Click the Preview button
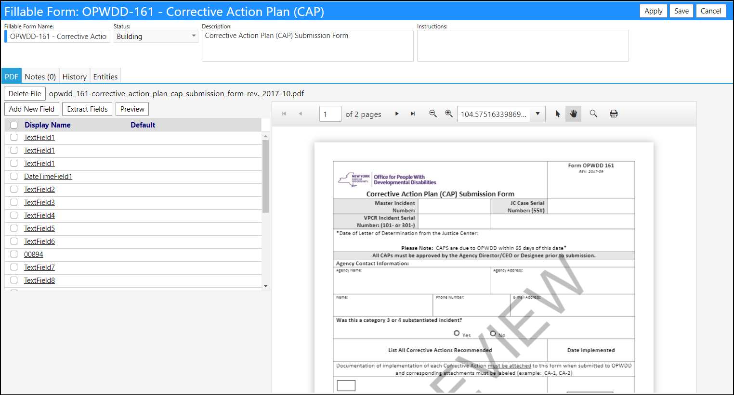Viewport: 734px width, 395px height. 132,109
